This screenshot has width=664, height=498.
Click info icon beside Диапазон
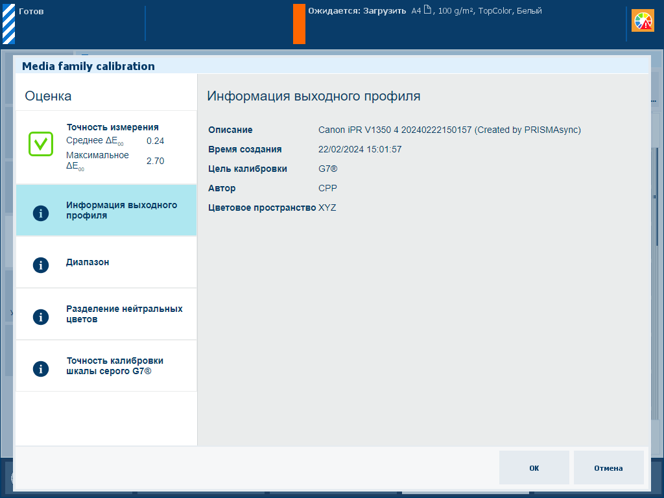tap(41, 265)
